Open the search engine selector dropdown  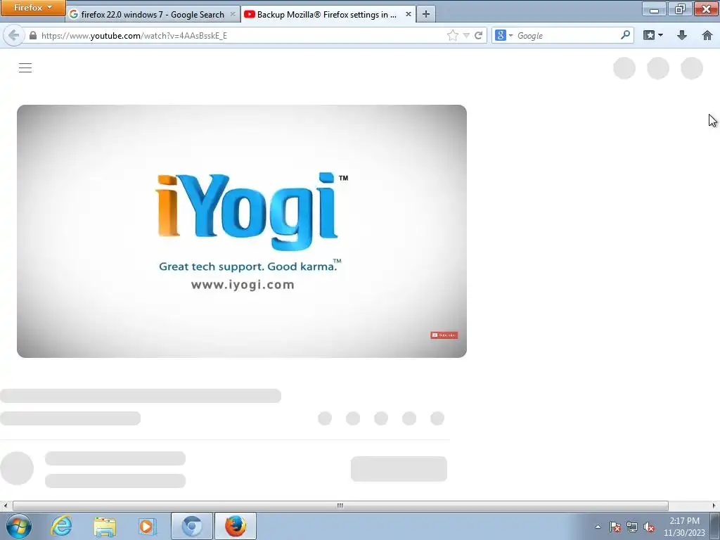pos(503,35)
